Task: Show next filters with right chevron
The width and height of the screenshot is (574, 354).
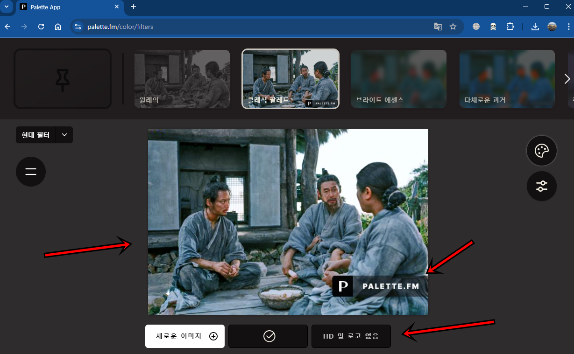Action: (x=567, y=79)
